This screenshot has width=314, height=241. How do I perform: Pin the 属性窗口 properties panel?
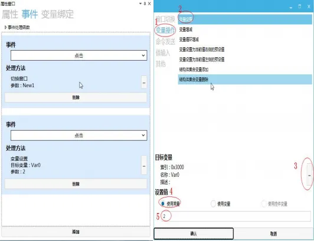(x=145, y=4)
